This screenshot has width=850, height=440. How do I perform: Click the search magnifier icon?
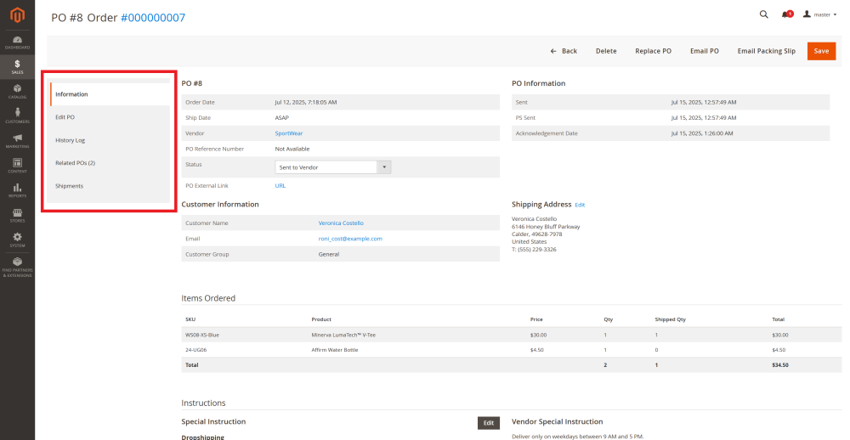point(764,14)
